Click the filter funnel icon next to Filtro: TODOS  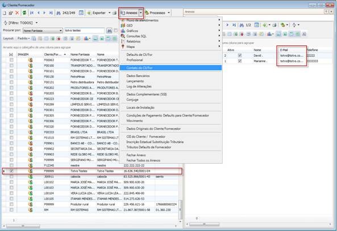[6, 23]
